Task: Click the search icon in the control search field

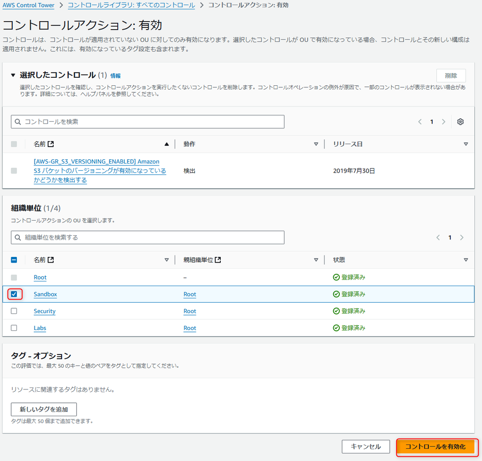Action: (x=18, y=122)
